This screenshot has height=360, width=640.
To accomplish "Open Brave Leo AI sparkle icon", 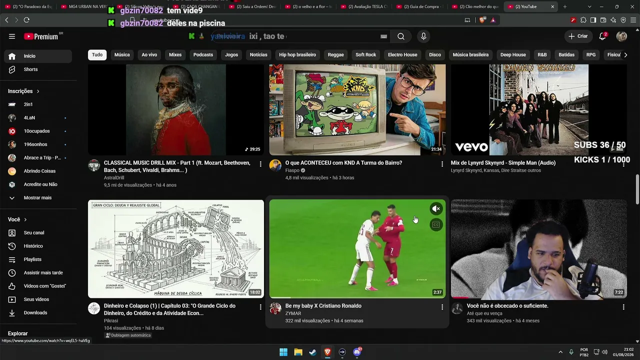I will [x=613, y=20].
